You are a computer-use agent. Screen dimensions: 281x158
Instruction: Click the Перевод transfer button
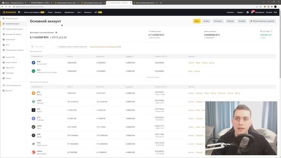point(230,21)
